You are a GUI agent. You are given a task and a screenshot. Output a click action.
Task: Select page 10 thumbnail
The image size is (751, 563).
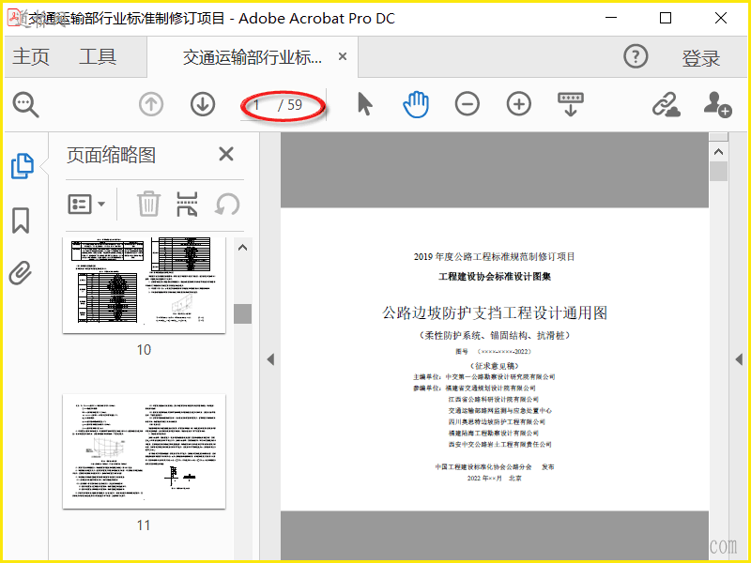(x=145, y=285)
